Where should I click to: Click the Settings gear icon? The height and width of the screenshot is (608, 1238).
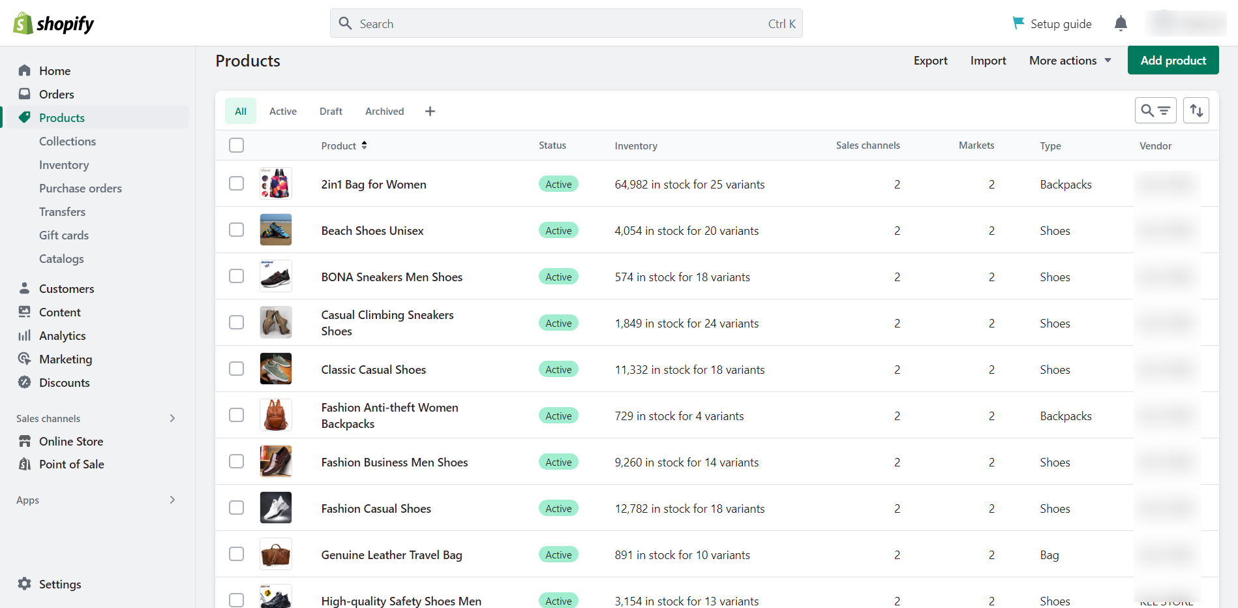pos(25,584)
